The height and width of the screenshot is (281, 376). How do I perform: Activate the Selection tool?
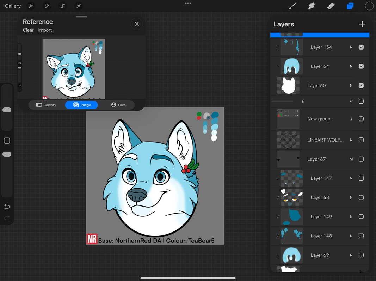63,6
